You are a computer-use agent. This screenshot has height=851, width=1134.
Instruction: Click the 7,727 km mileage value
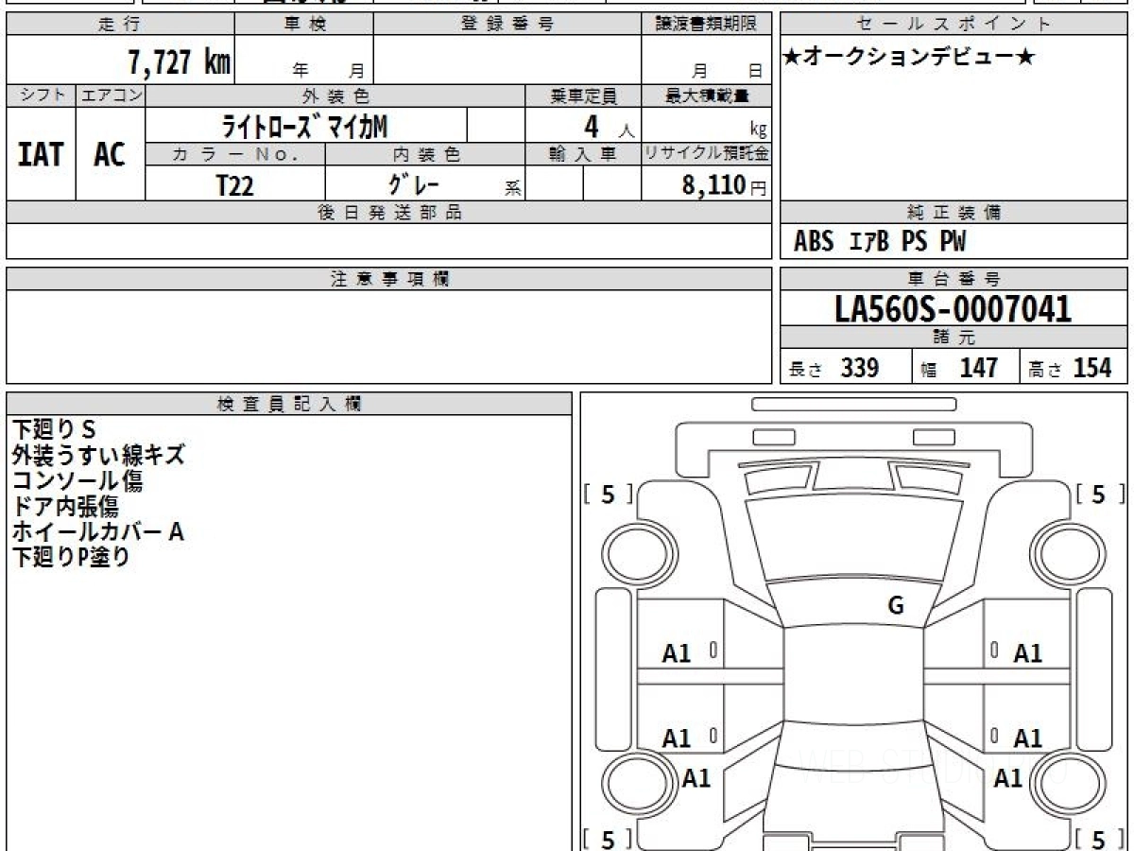(179, 62)
